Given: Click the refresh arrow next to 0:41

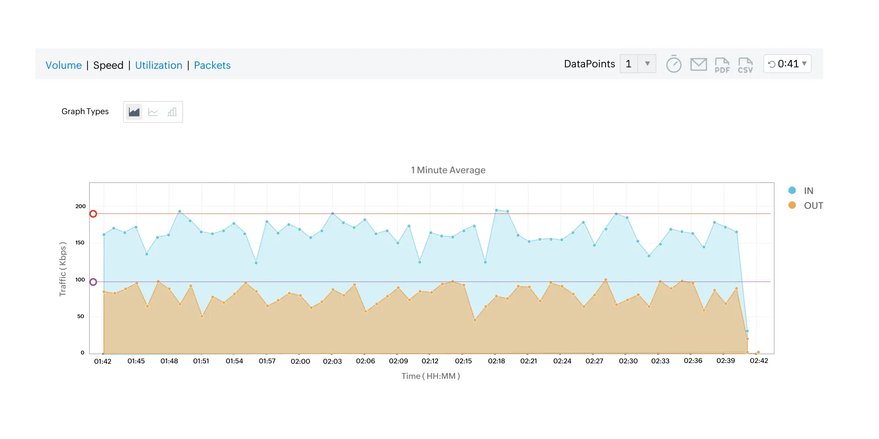Looking at the screenshot, I should pyautogui.click(x=772, y=63).
